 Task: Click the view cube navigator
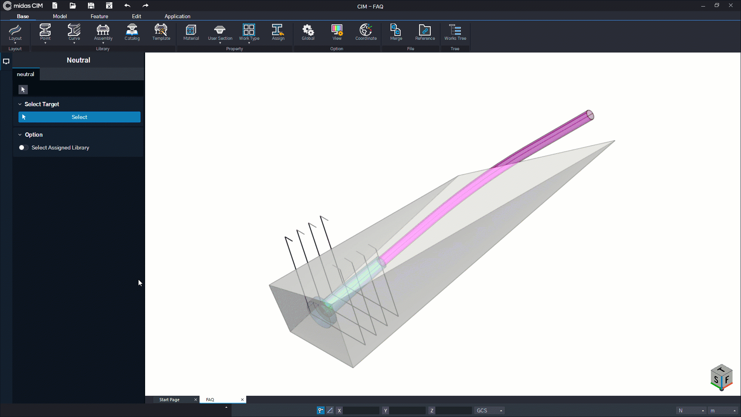click(721, 378)
